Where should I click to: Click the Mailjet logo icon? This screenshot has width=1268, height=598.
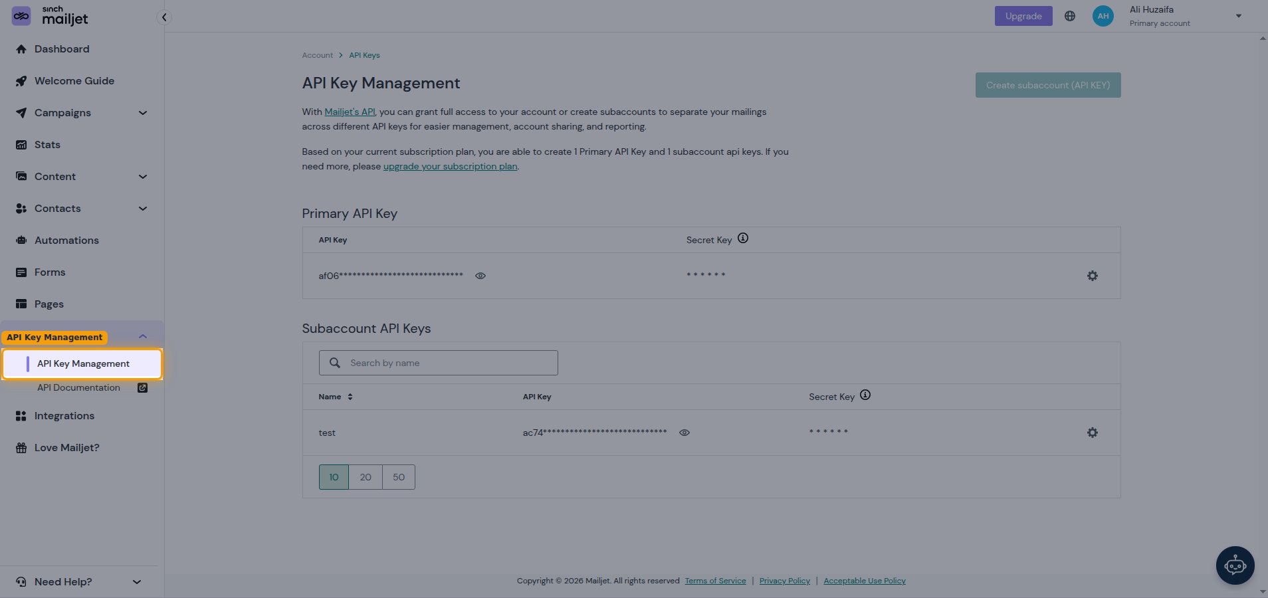[x=21, y=16]
